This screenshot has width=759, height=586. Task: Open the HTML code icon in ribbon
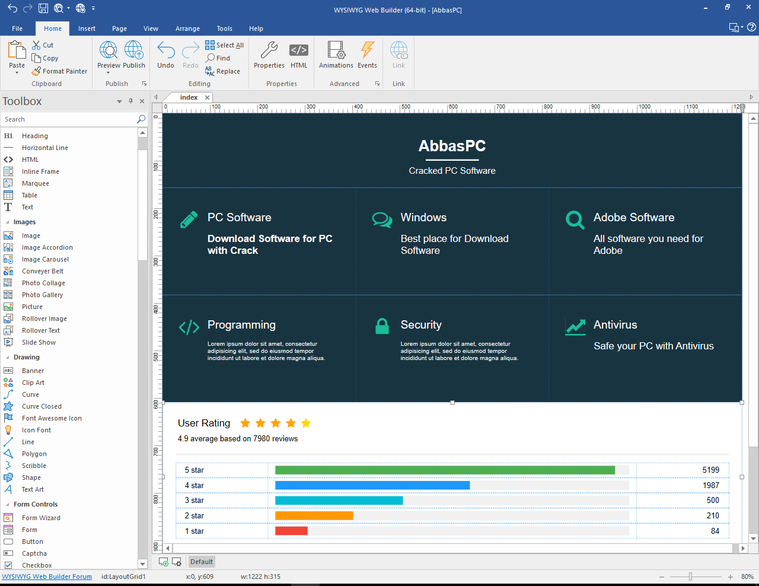[299, 50]
